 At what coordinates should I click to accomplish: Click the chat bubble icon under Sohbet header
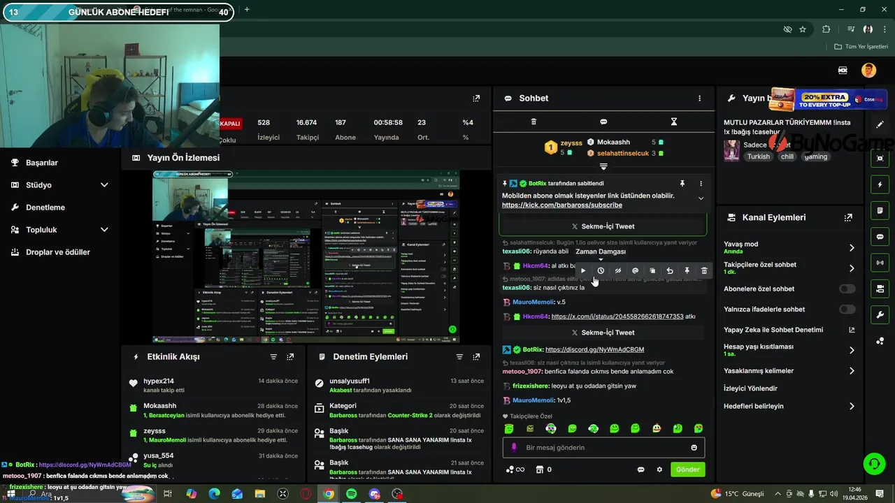click(x=603, y=122)
